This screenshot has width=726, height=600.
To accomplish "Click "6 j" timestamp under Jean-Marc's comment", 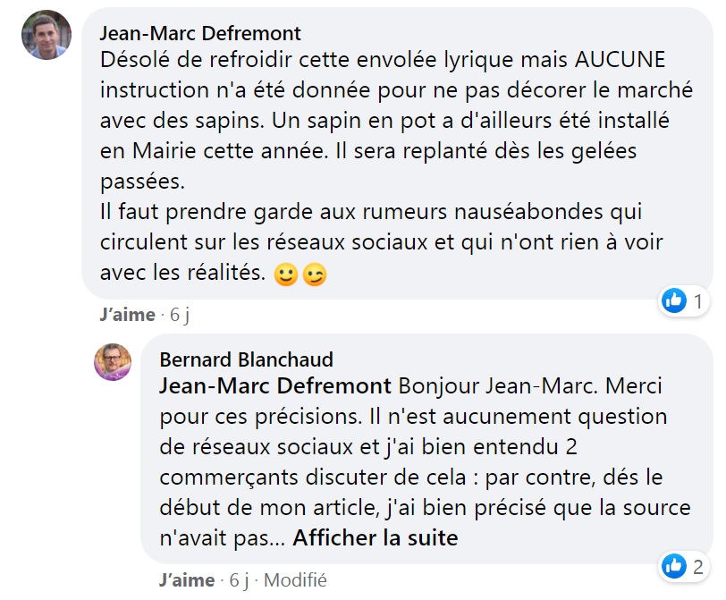I will 180,315.
